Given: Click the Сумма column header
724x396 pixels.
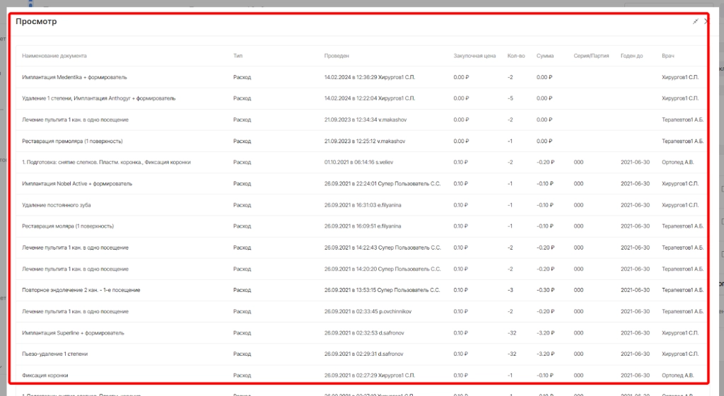Looking at the screenshot, I should (545, 56).
